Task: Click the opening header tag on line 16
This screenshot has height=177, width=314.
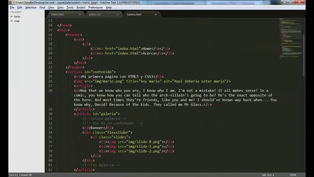Action: [74, 35]
